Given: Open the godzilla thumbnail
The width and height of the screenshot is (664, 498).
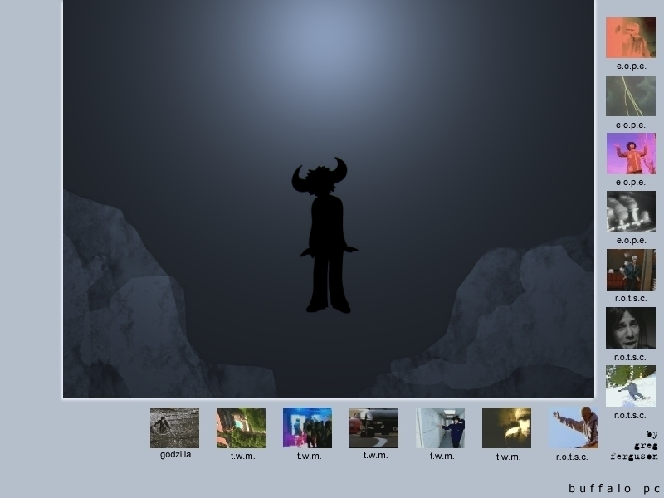Looking at the screenshot, I should (174, 427).
